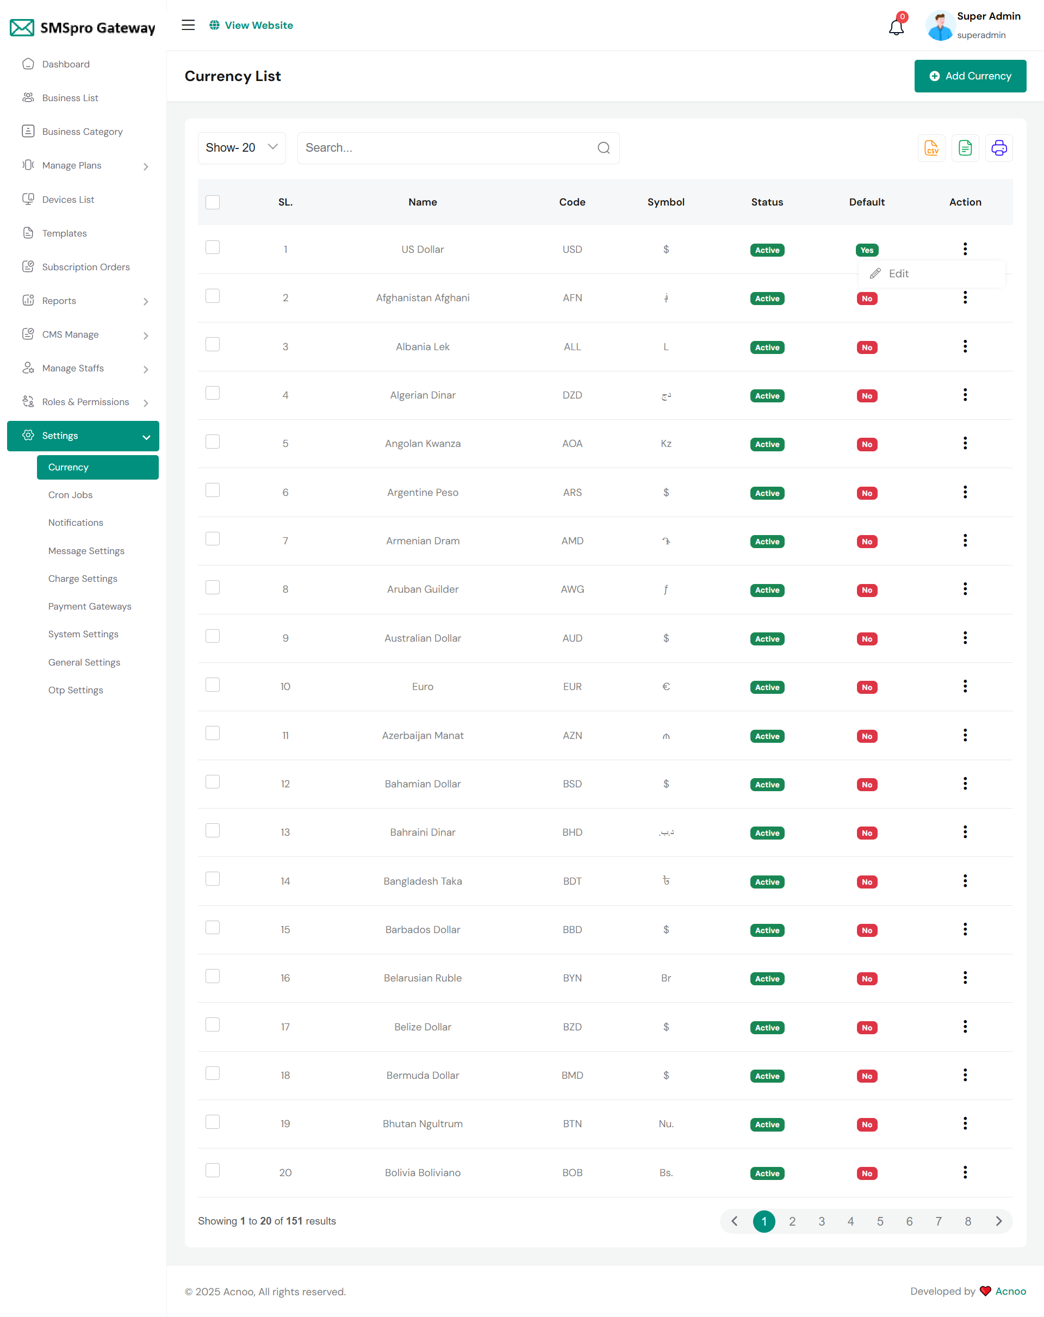Open the notifications bell

coord(896,27)
